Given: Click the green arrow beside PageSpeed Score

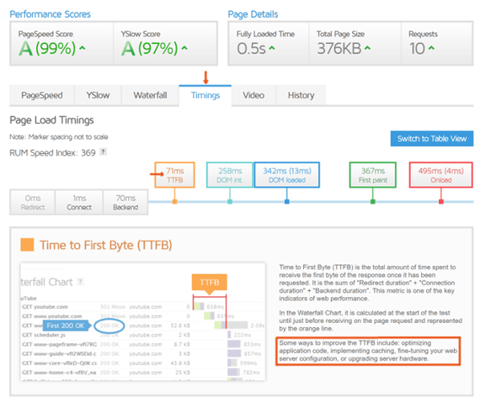Looking at the screenshot, I should pos(83,50).
